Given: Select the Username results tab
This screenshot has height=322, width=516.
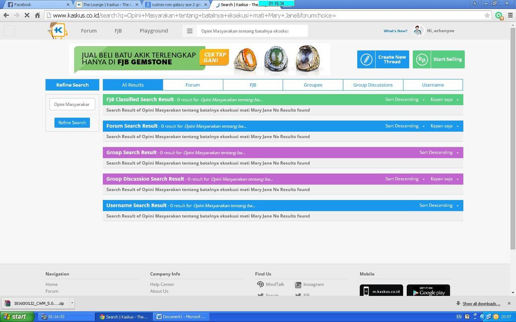Looking at the screenshot, I should tap(433, 85).
